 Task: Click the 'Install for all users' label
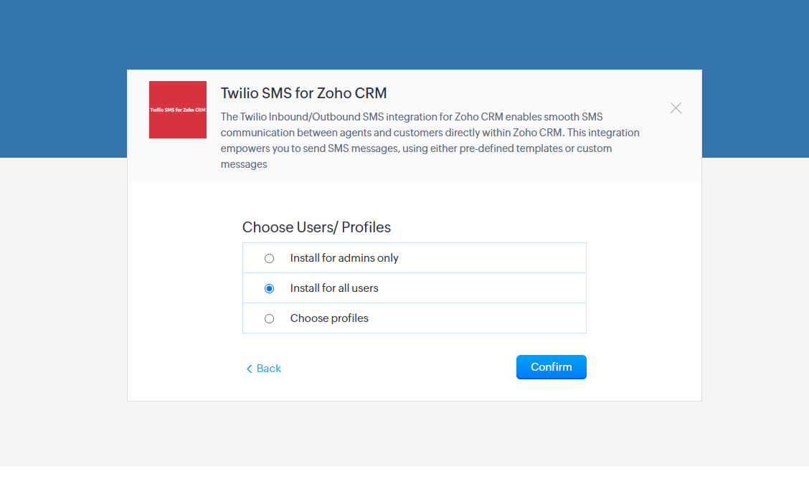334,288
